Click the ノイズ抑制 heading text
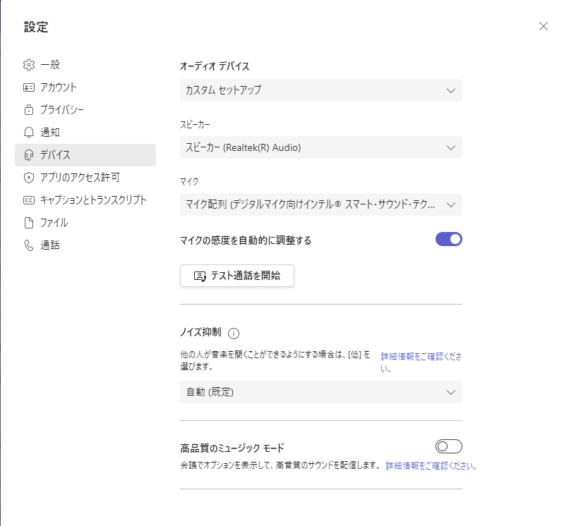The width and height of the screenshot is (564, 526). click(200, 332)
